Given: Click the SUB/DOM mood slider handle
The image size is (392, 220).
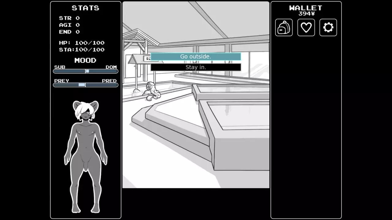Looking at the screenshot, I should [87, 71].
